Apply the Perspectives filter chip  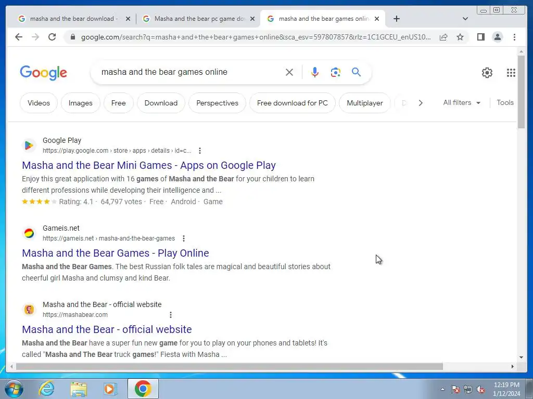(x=217, y=103)
